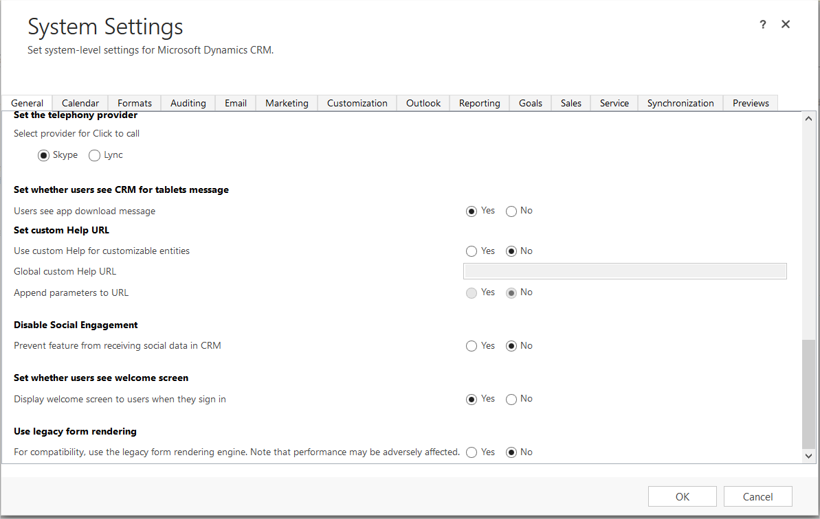Click the scrollbar down arrow

coord(809,455)
